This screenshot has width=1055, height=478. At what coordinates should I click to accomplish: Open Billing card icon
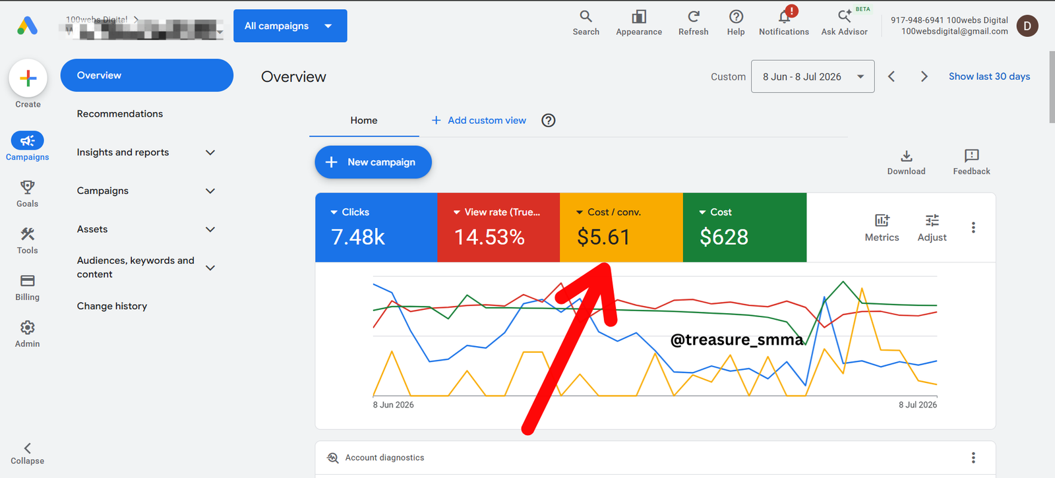pos(27,281)
